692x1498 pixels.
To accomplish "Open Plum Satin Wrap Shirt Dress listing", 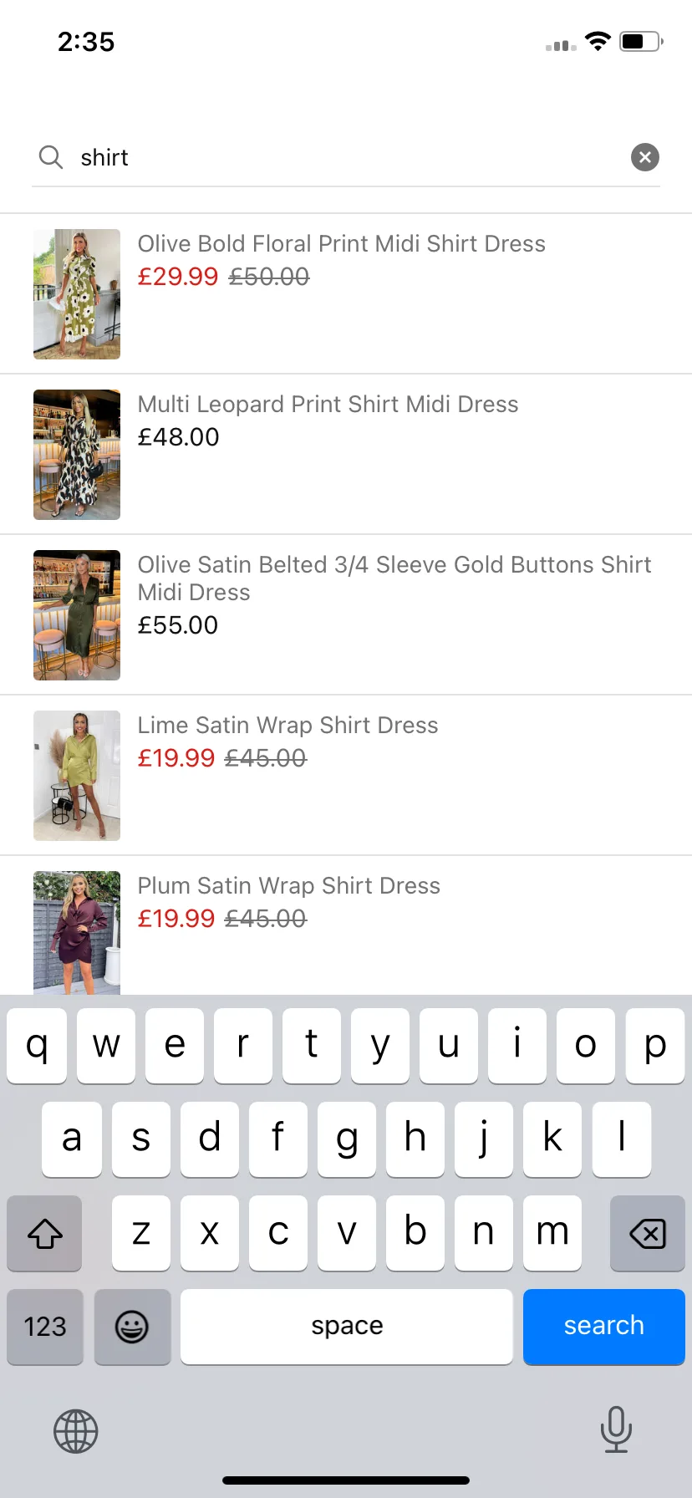I will (x=288, y=886).
